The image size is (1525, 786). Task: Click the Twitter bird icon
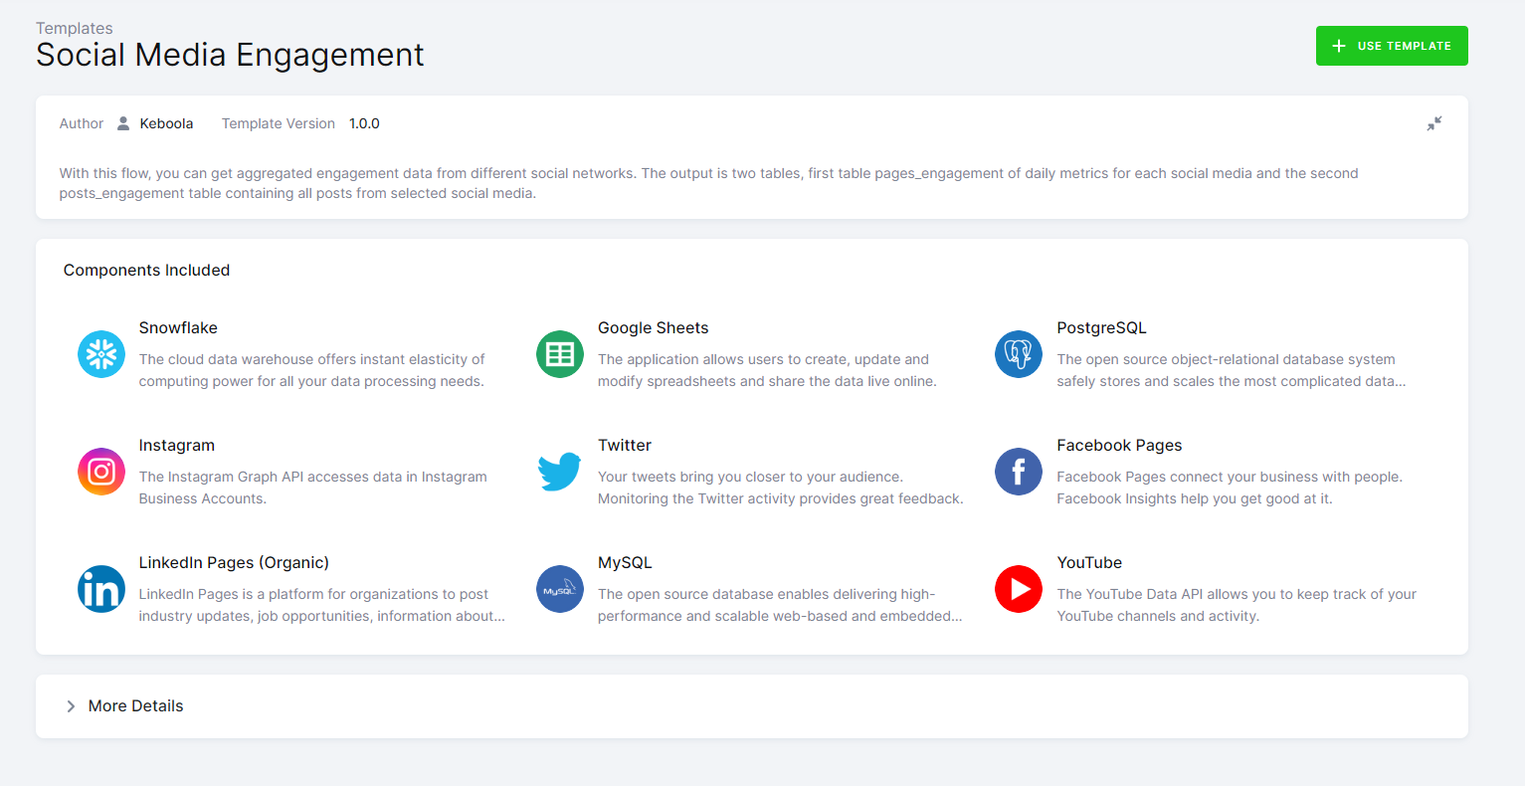click(559, 472)
